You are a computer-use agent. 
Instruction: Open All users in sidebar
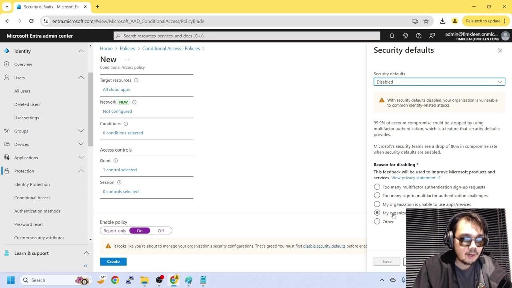(x=22, y=91)
